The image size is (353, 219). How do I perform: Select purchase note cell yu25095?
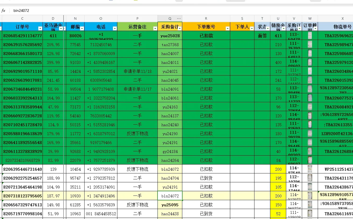pyautogui.click(x=170, y=205)
